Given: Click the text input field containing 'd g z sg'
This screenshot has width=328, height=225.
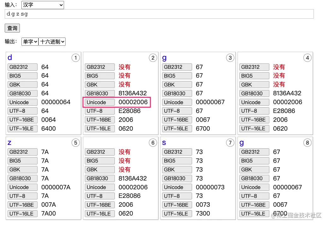Looking at the screenshot, I should [x=159, y=14].
